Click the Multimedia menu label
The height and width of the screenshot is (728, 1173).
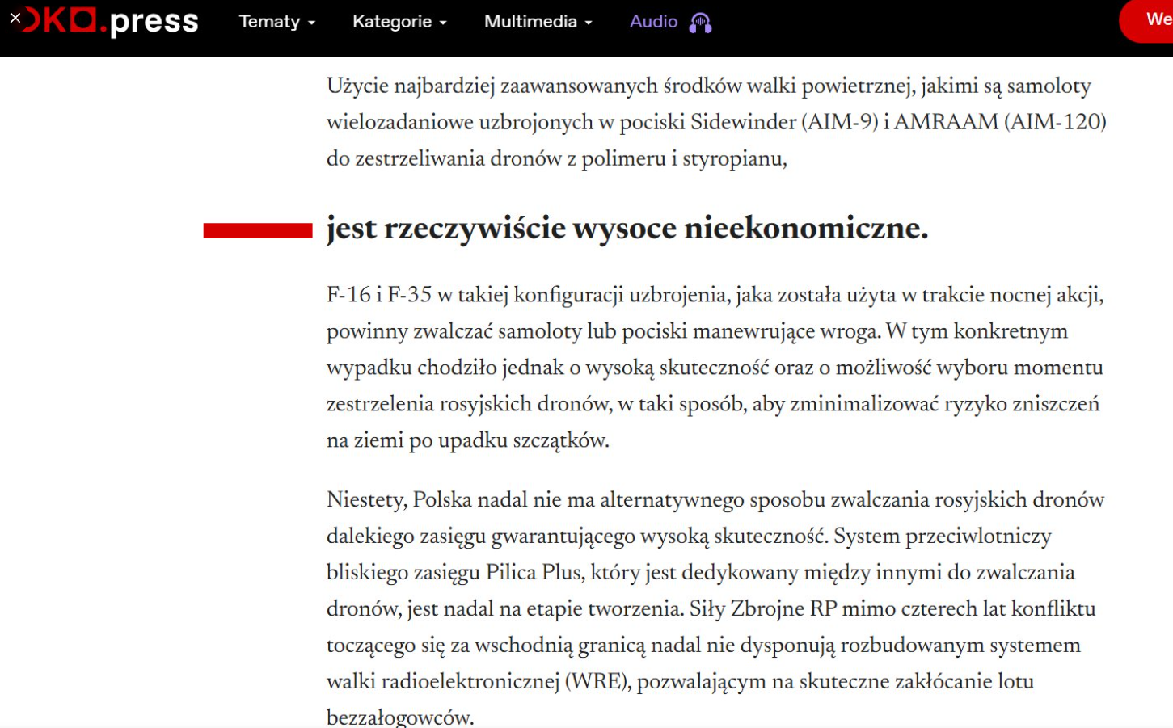(530, 22)
